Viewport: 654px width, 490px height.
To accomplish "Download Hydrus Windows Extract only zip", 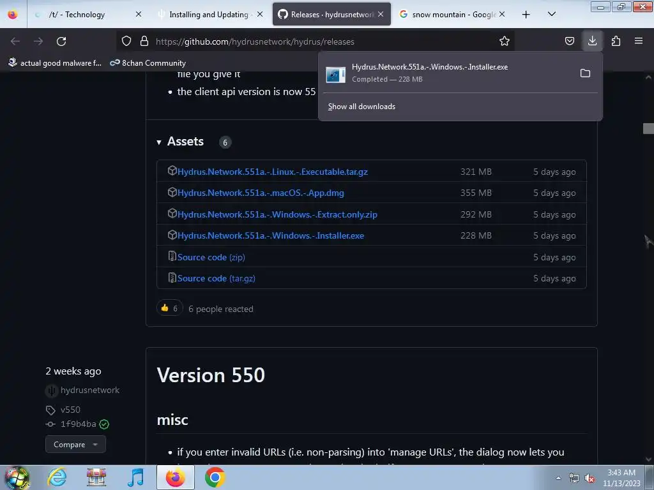I will pos(277,214).
